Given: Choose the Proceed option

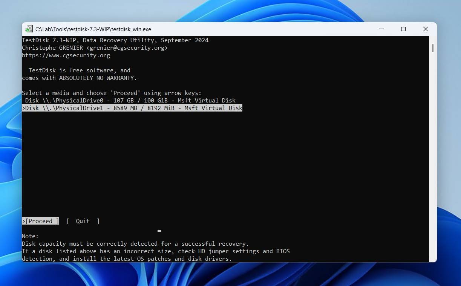Looking at the screenshot, I should coord(41,221).
